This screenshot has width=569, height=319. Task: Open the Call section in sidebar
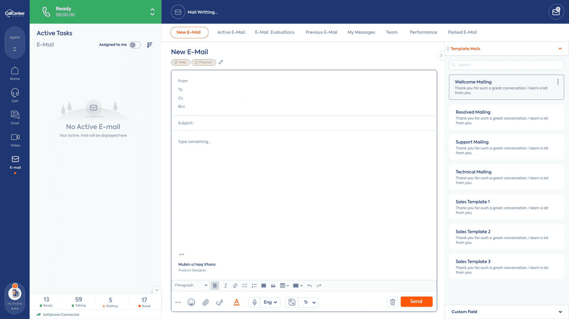tap(15, 94)
